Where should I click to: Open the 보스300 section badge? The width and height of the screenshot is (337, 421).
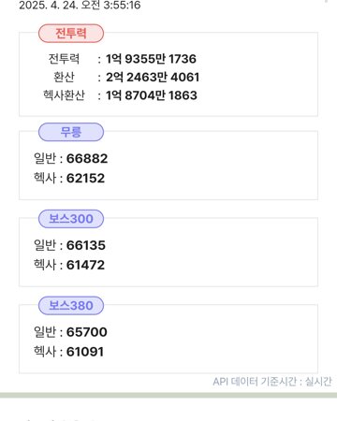pyautogui.click(x=71, y=219)
